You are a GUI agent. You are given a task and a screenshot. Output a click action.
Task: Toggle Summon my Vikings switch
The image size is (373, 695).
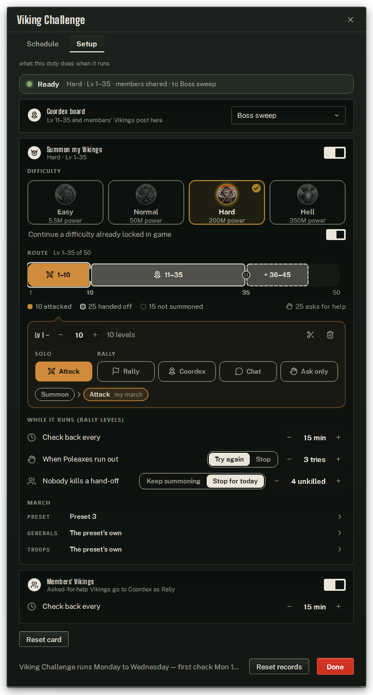335,153
